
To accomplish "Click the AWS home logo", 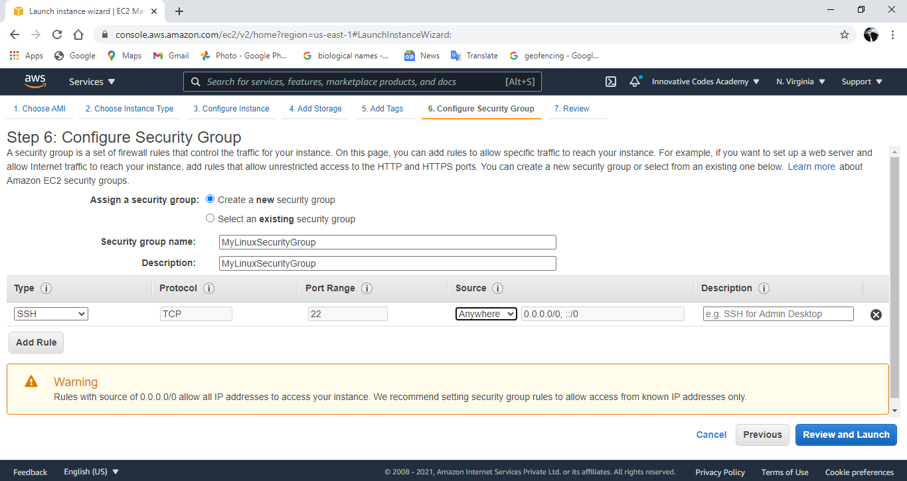I will (x=35, y=81).
